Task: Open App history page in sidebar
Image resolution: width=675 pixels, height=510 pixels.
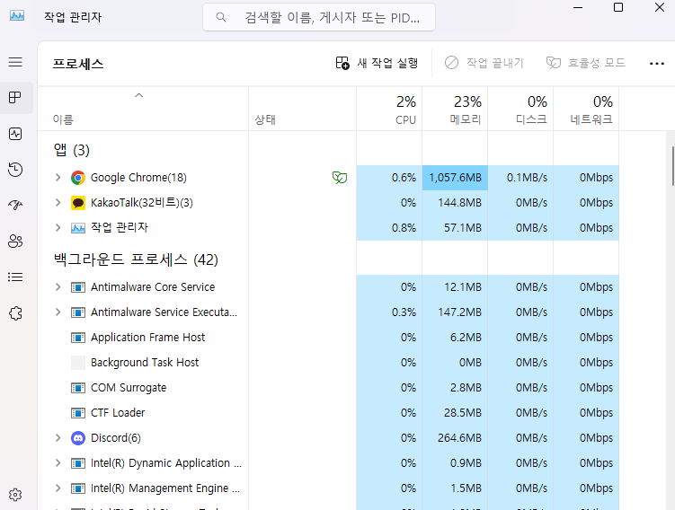Action: (x=15, y=170)
